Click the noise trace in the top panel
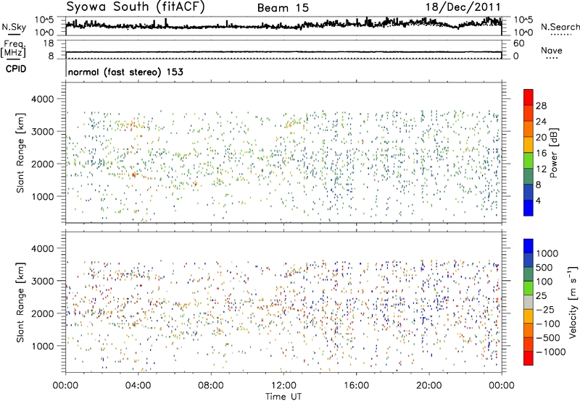The image size is (580, 401). tap(283, 25)
